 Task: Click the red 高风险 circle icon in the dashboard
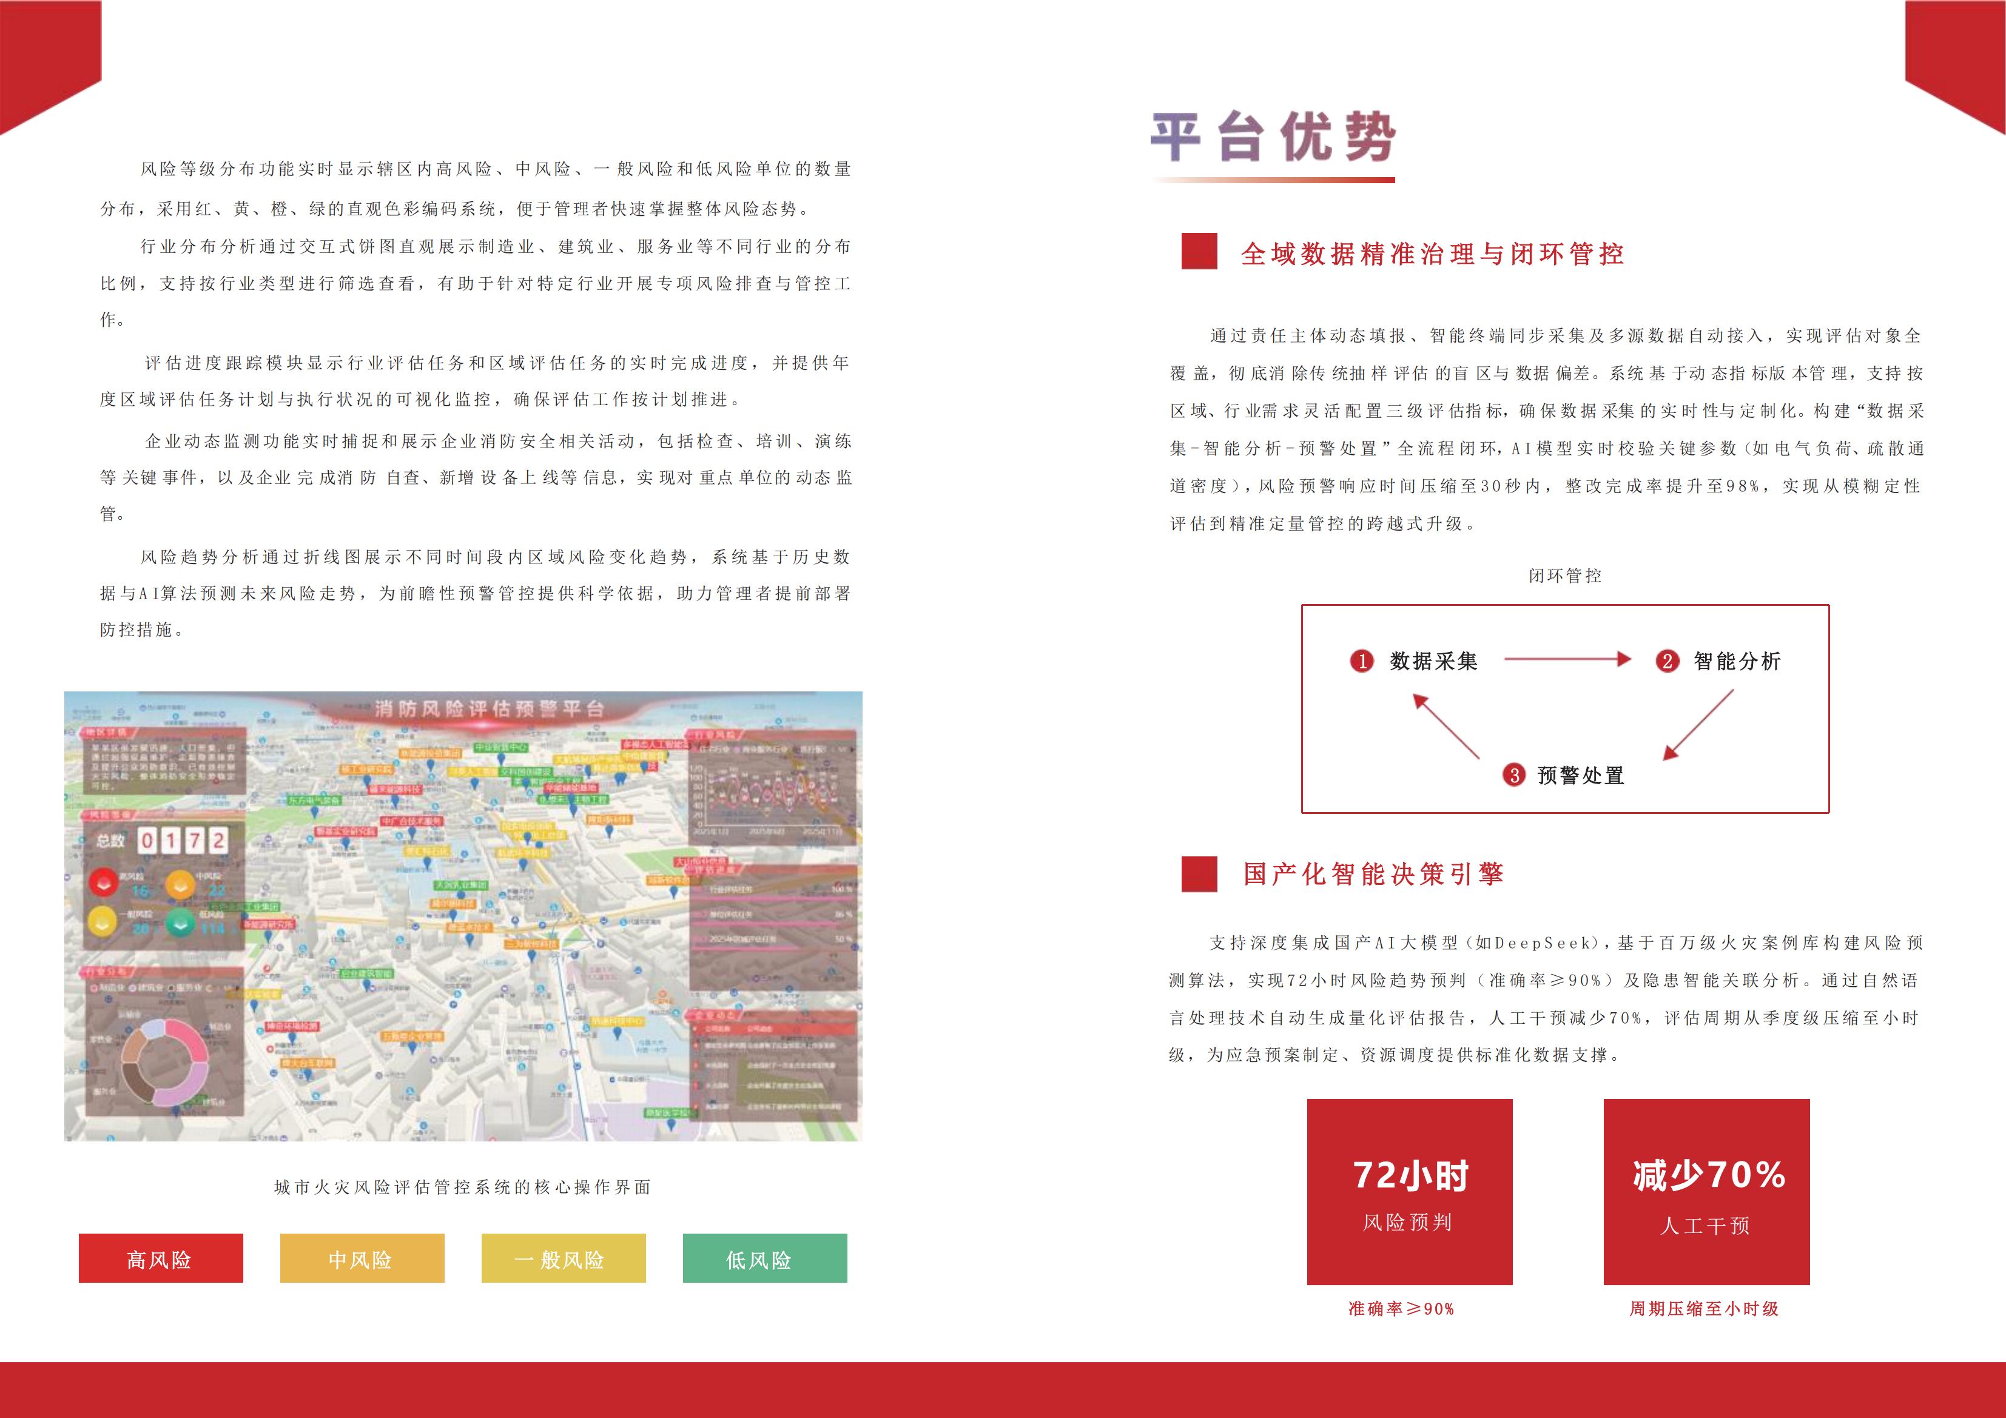pos(104,882)
